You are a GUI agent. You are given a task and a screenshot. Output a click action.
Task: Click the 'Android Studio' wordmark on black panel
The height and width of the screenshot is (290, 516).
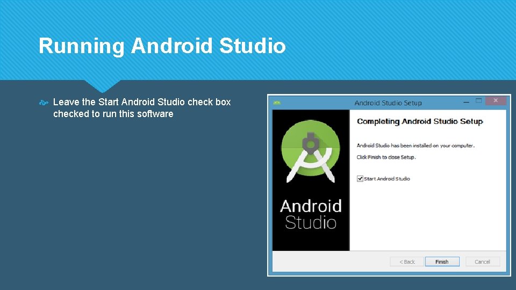coord(311,214)
